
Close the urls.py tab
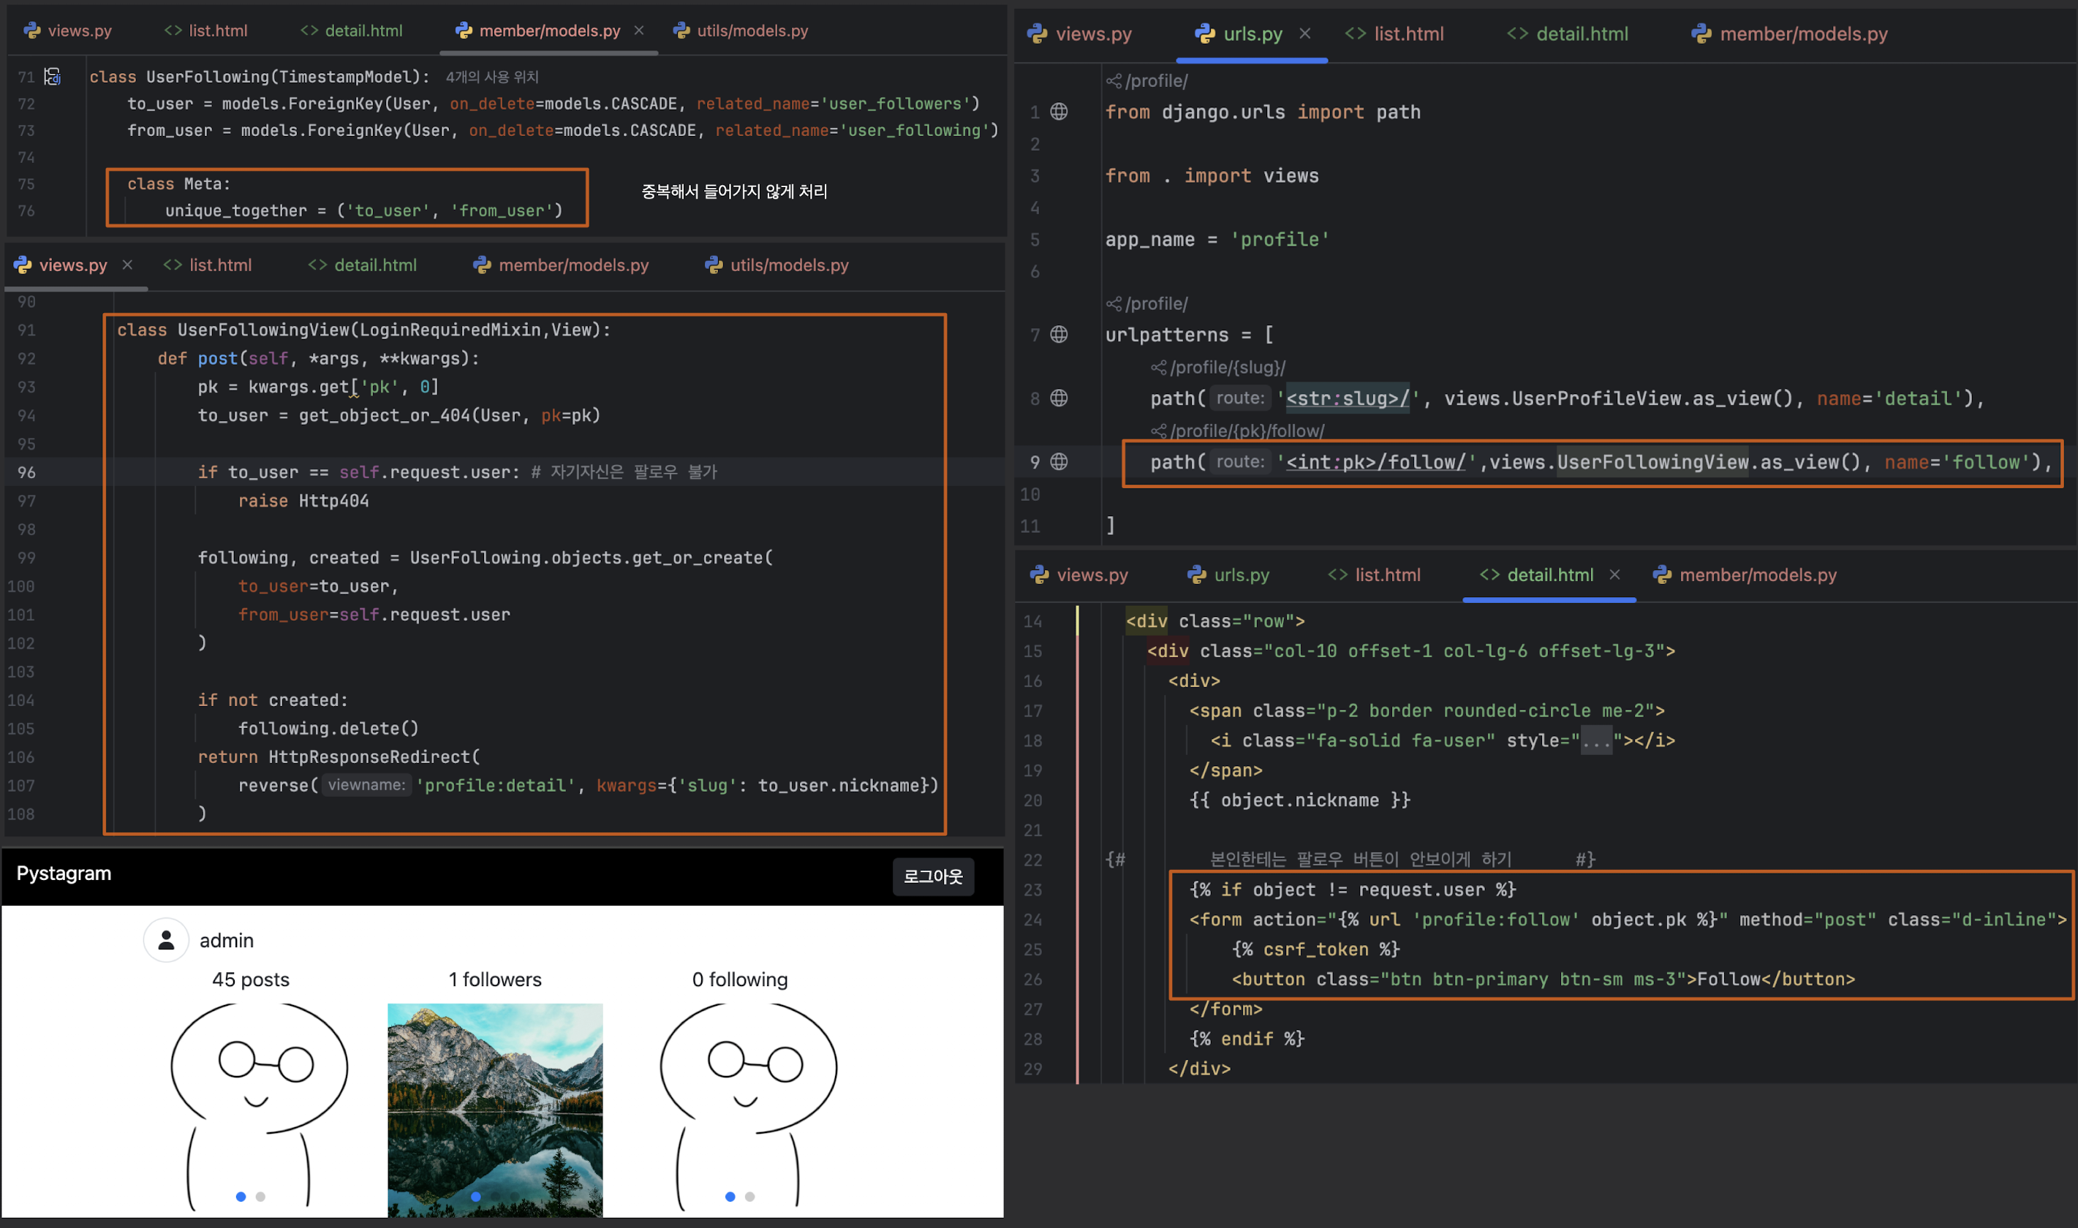[x=1305, y=34]
